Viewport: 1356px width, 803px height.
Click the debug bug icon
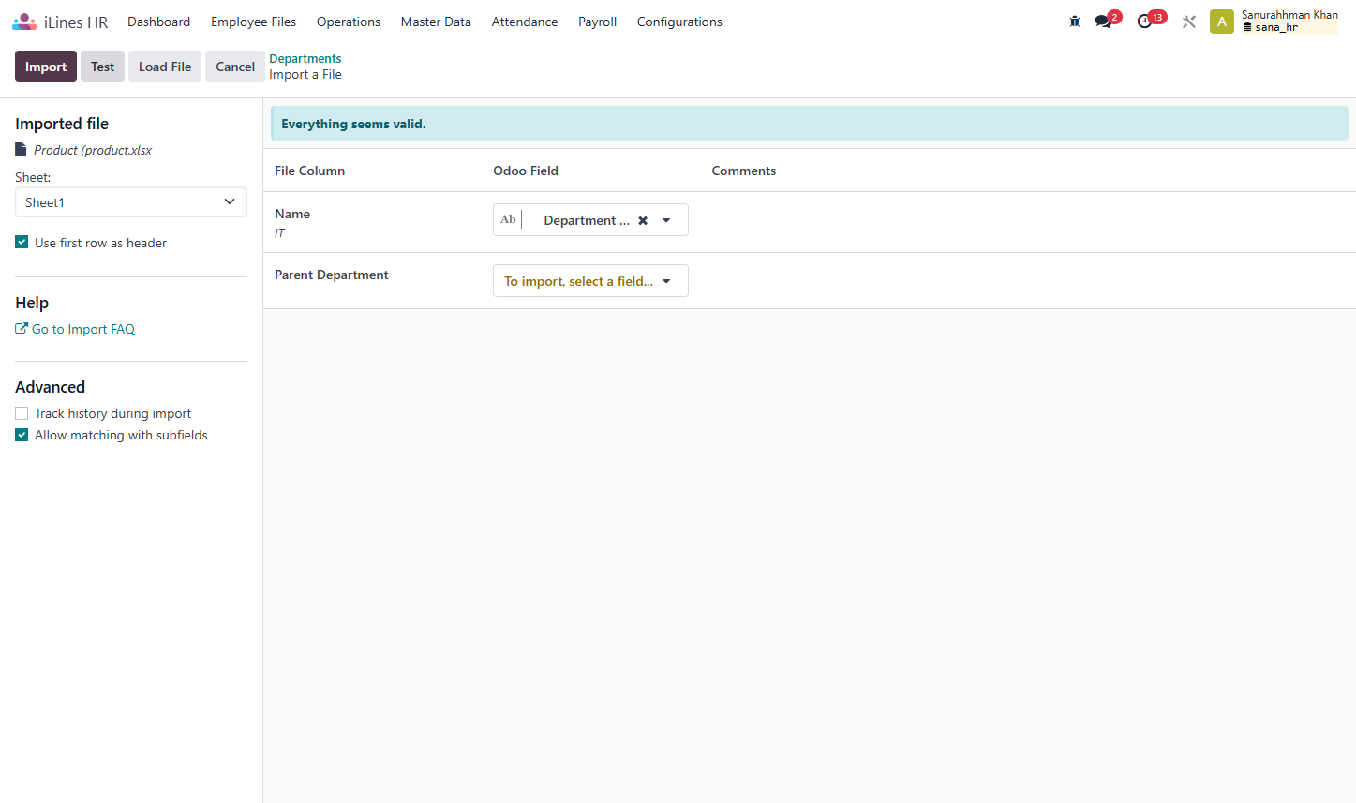coord(1075,22)
